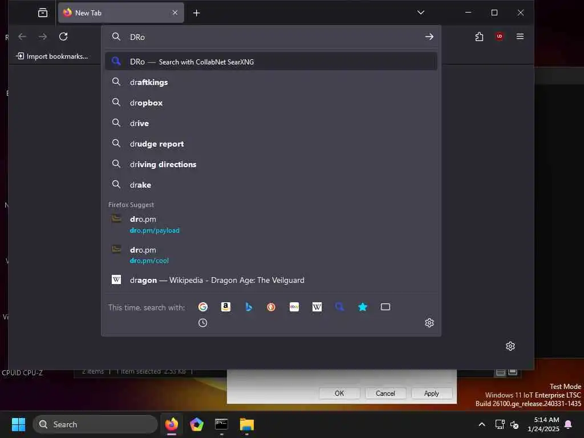Open network status tray icon

(x=500, y=424)
